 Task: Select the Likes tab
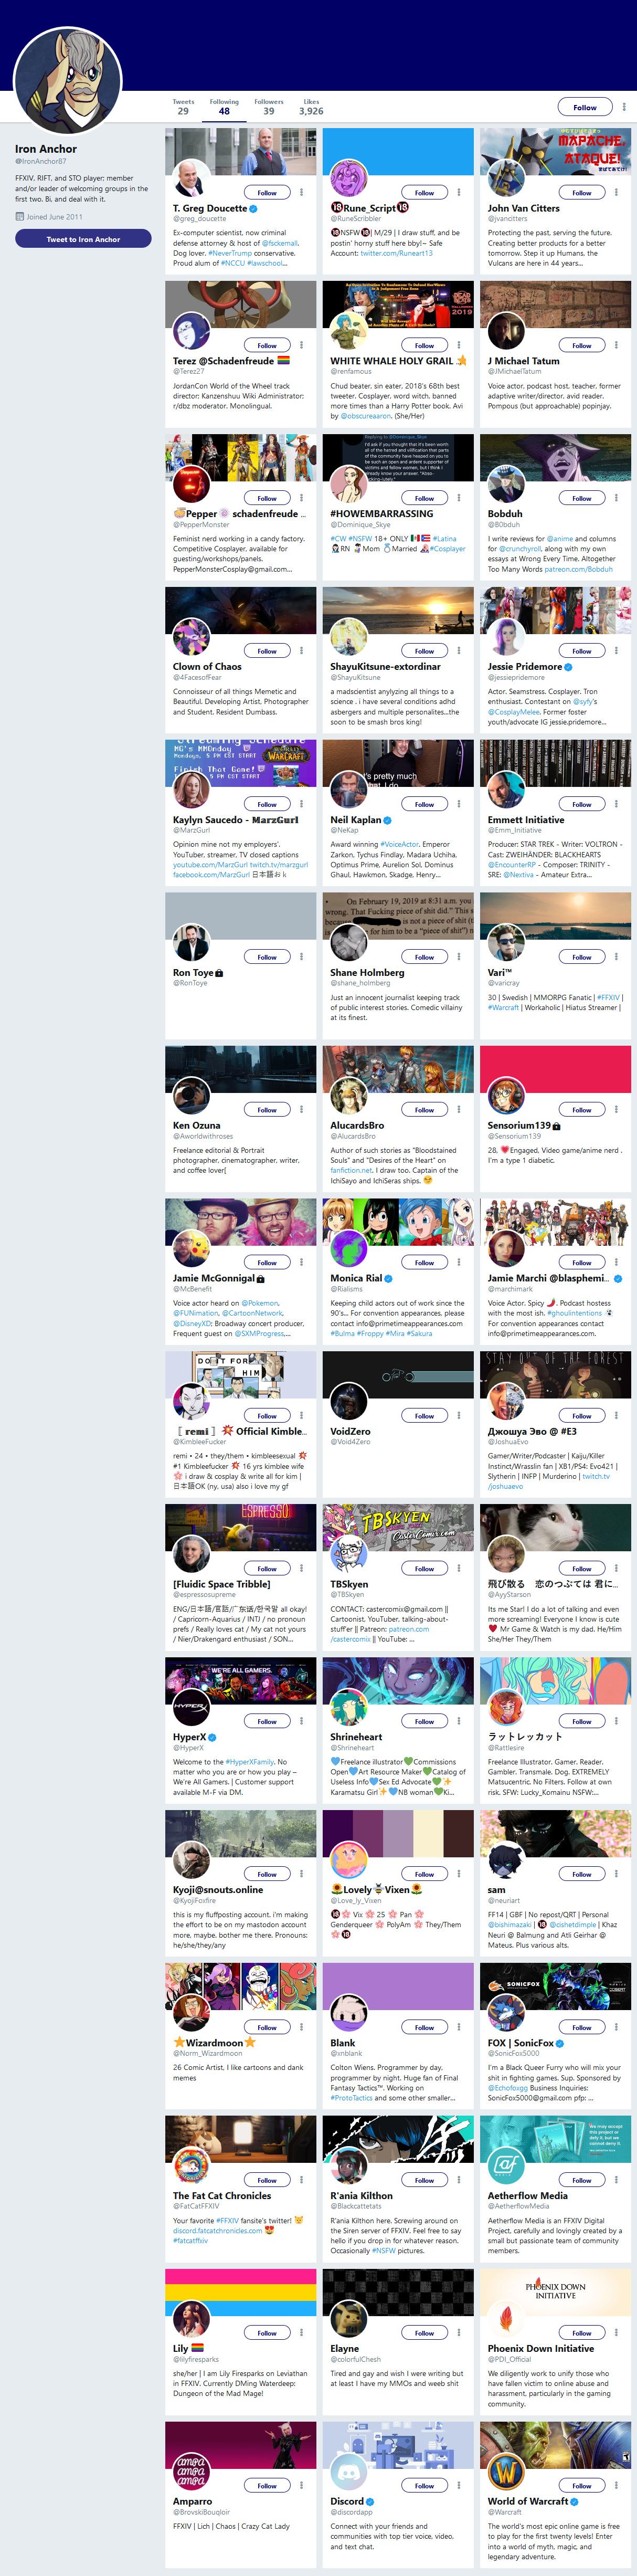pos(311,106)
